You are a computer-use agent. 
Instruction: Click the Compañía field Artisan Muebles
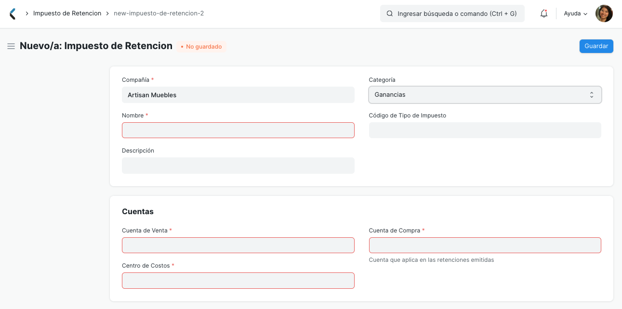[x=238, y=95]
